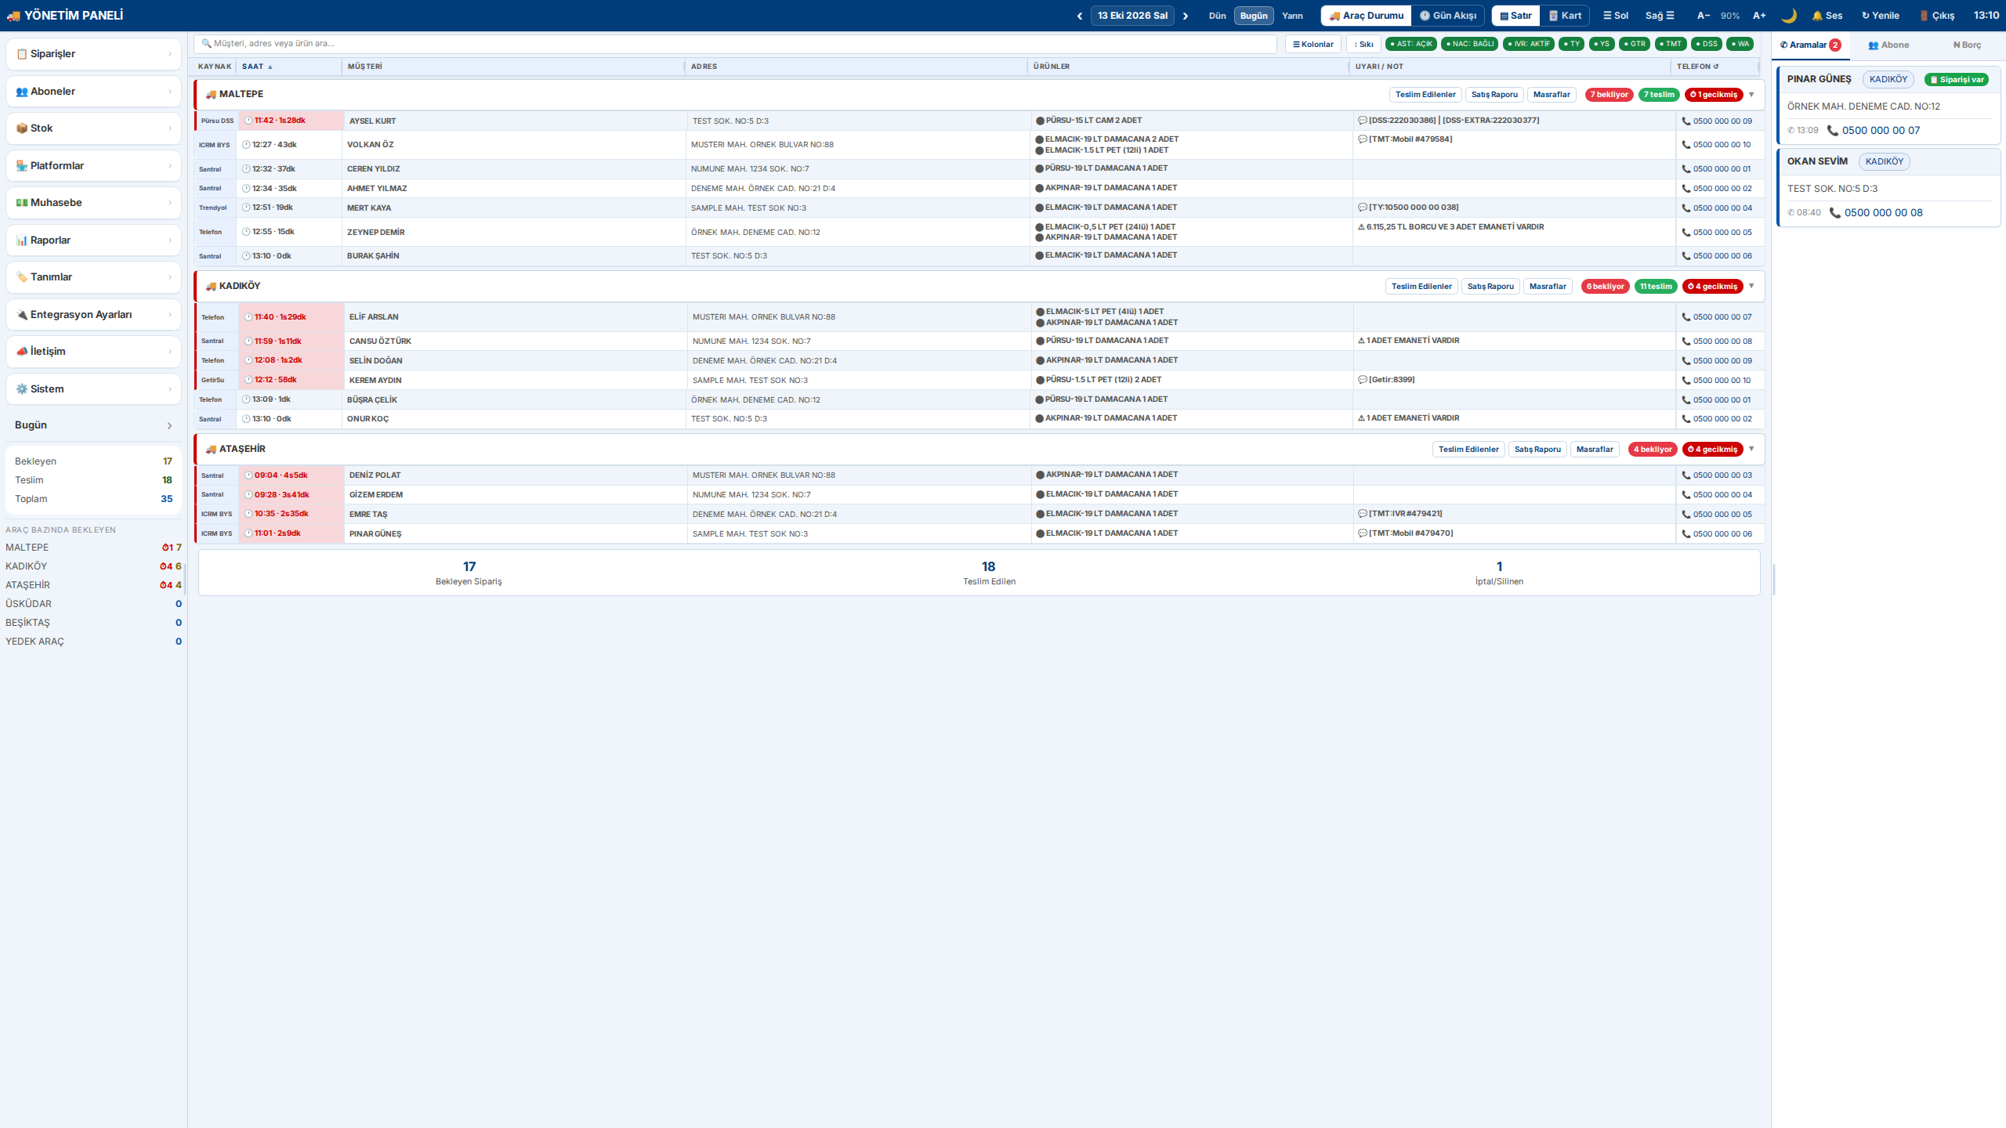
Task: Collapse the MALTEPE vehicle group
Action: pos(1751,95)
